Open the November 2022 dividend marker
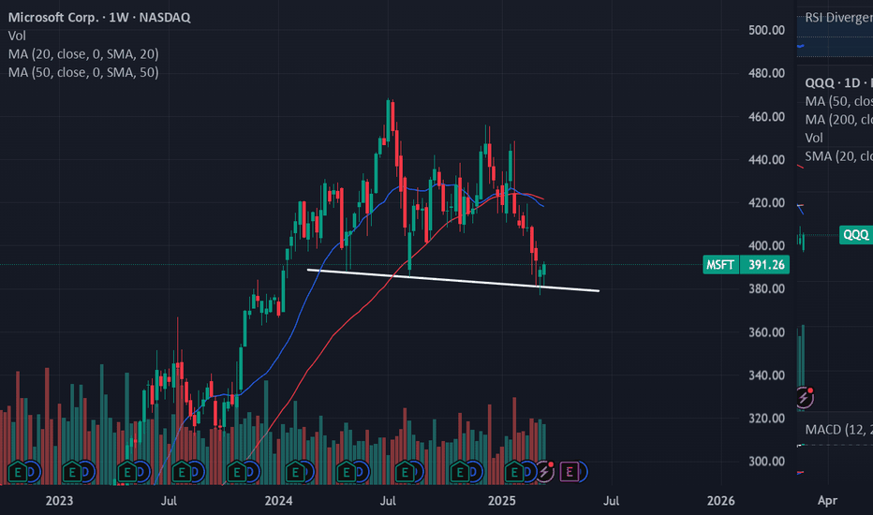The width and height of the screenshot is (873, 515). (x=34, y=472)
